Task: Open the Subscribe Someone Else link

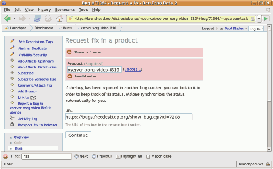Action: coord(37,79)
